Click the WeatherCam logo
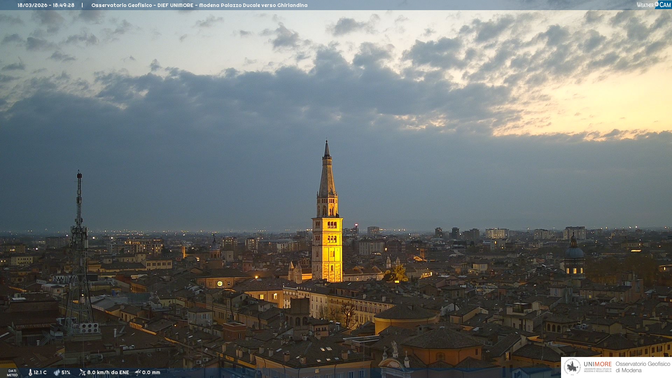The image size is (672, 378). click(x=653, y=5)
